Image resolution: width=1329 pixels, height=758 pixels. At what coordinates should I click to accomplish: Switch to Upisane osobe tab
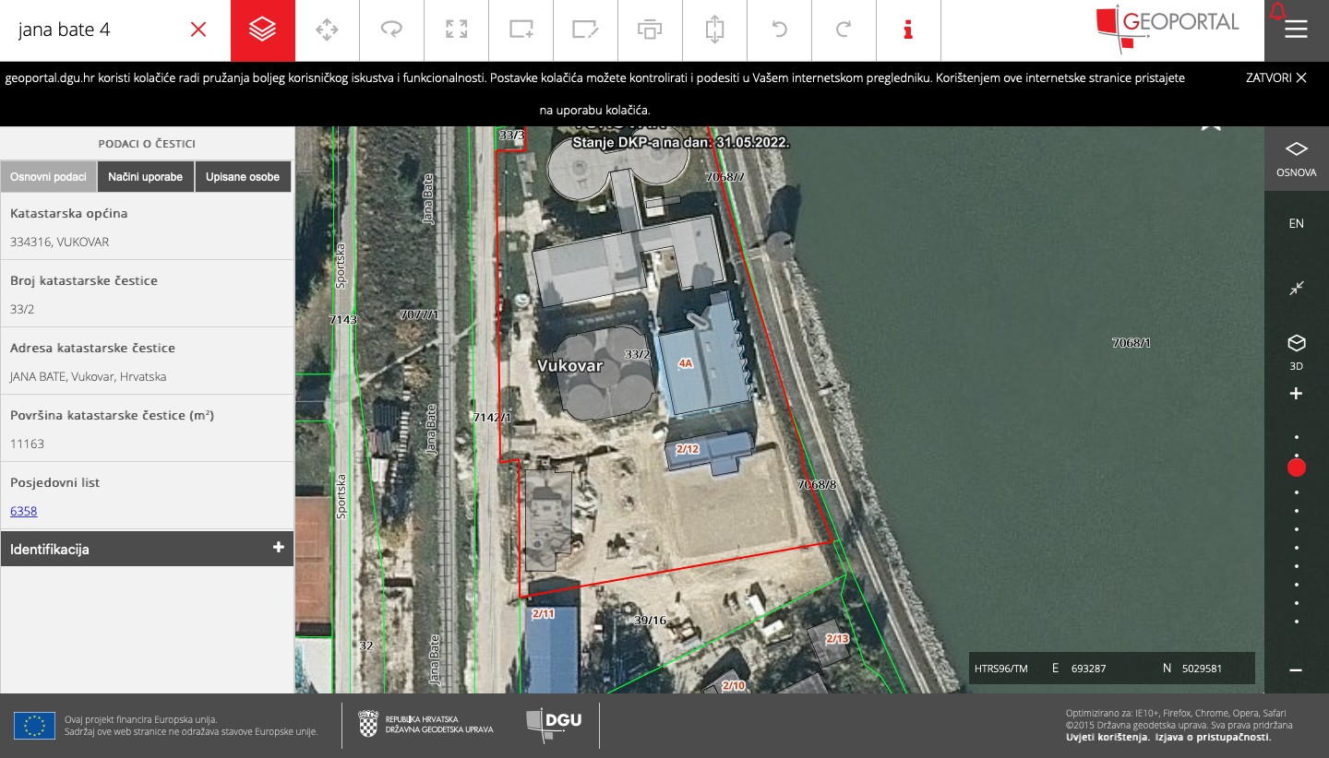pyautogui.click(x=243, y=177)
